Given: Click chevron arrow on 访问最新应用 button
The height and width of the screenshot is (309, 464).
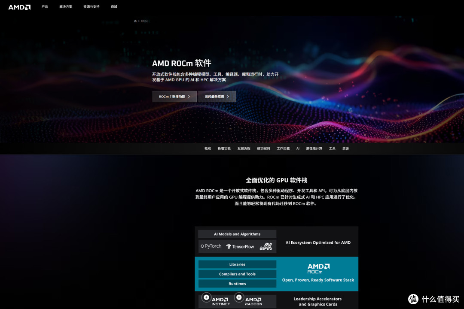Looking at the screenshot, I should click(228, 97).
